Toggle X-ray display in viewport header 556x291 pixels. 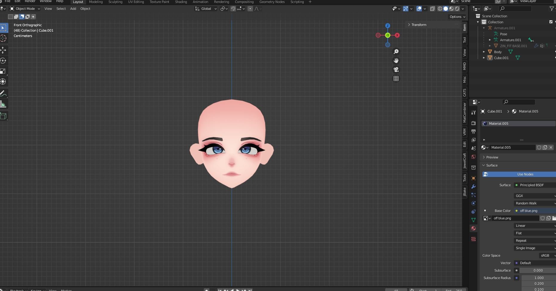pos(432,9)
